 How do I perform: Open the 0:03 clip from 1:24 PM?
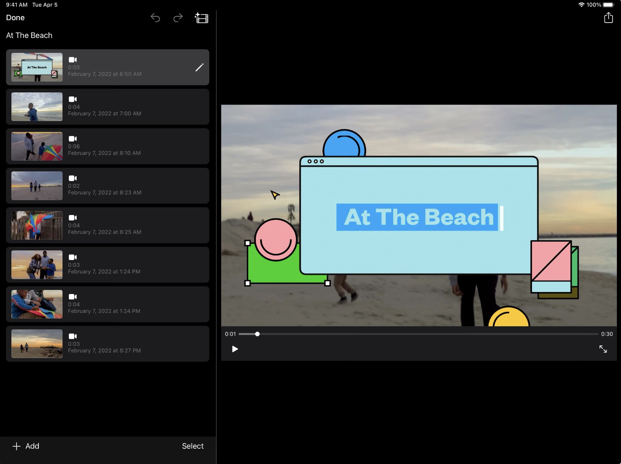point(107,265)
